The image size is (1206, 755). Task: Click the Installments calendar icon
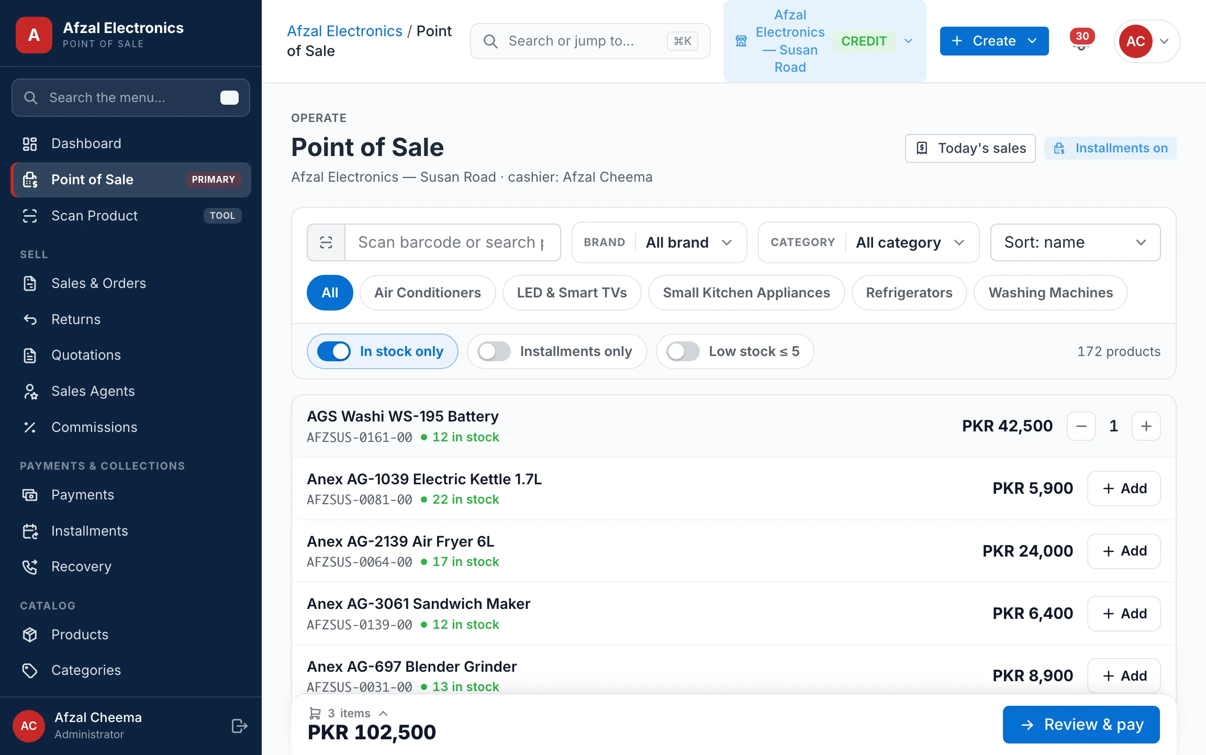[x=30, y=531]
